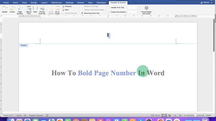Click the 1 word count indicator
This screenshot has width=216, height=121.
click(18, 116)
